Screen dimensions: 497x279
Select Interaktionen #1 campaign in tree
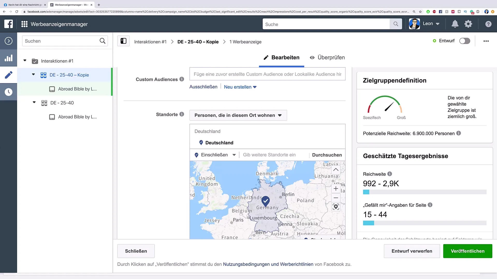57,61
